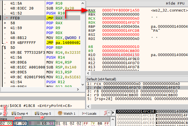Click the R10 register value 0000000140004150
This screenshot has height=126, width=188.
121,55
